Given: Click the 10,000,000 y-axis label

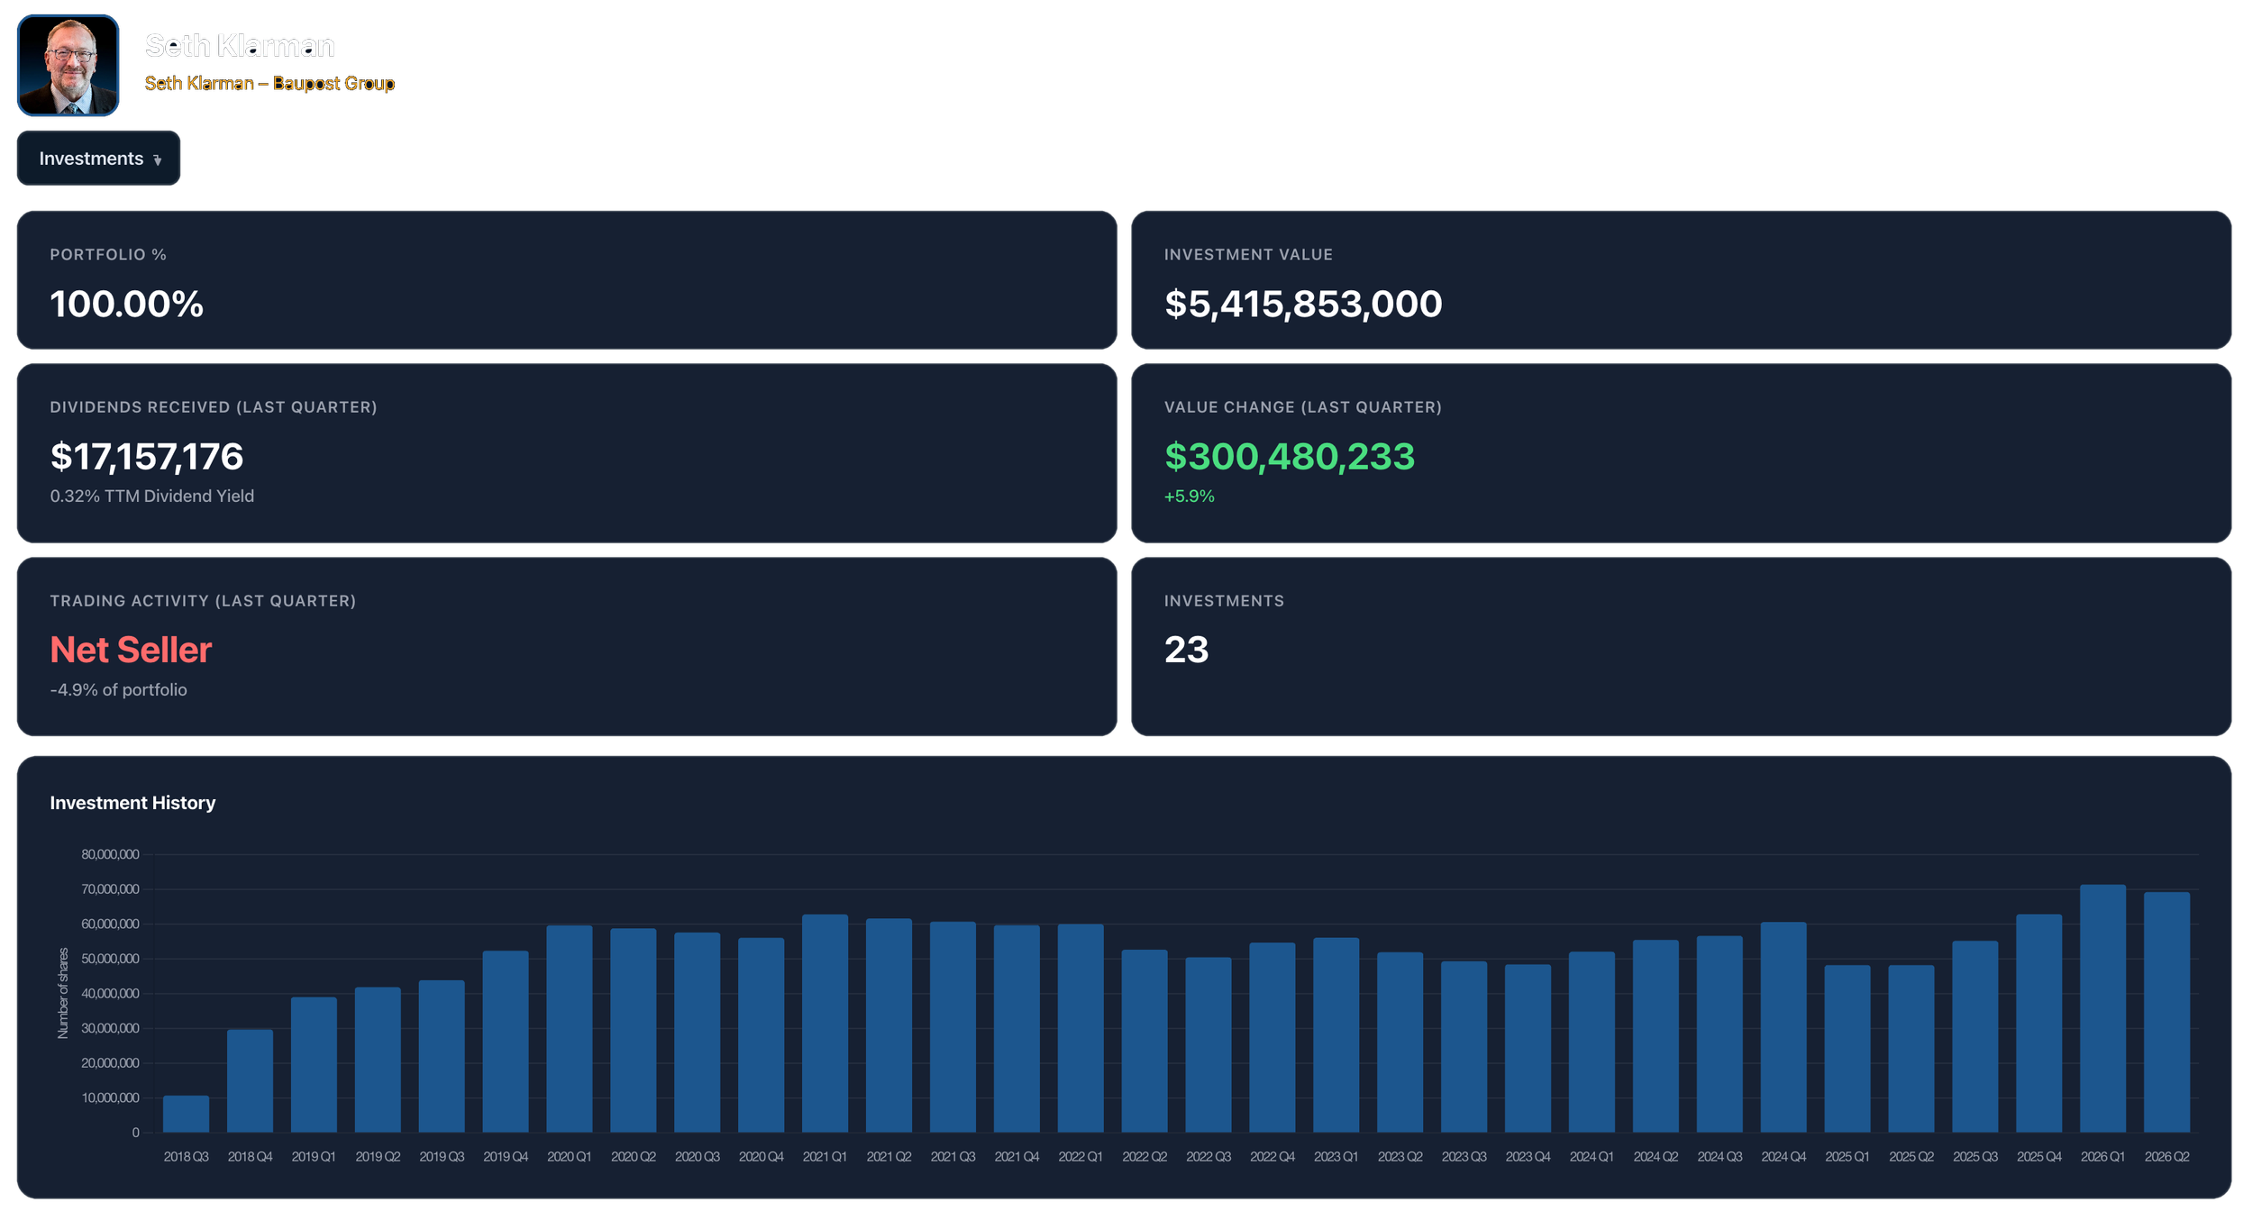Looking at the screenshot, I should click(110, 1098).
